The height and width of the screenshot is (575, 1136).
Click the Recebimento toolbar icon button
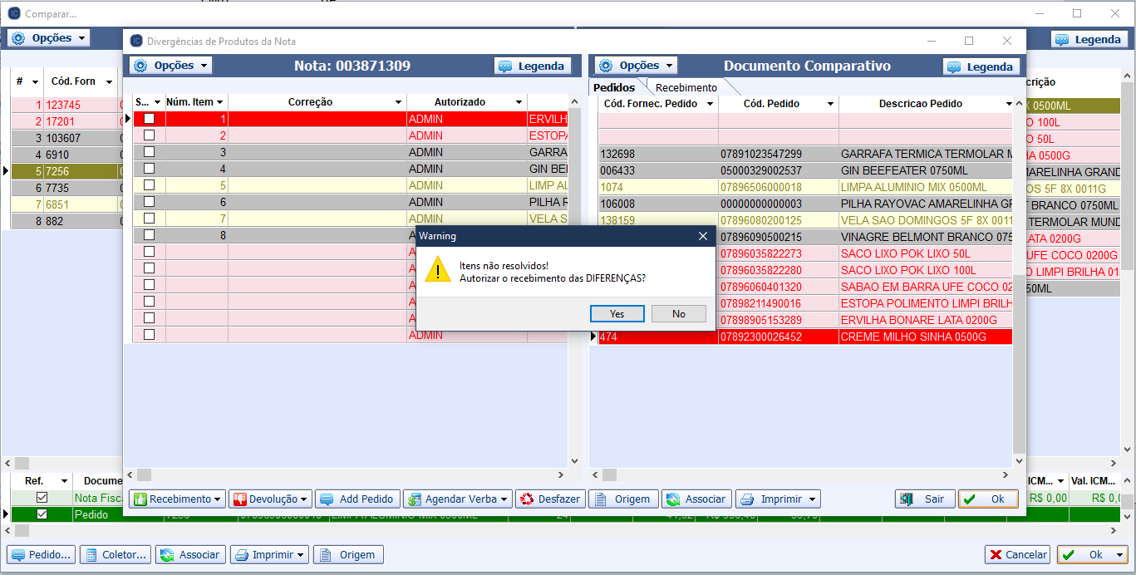click(178, 499)
